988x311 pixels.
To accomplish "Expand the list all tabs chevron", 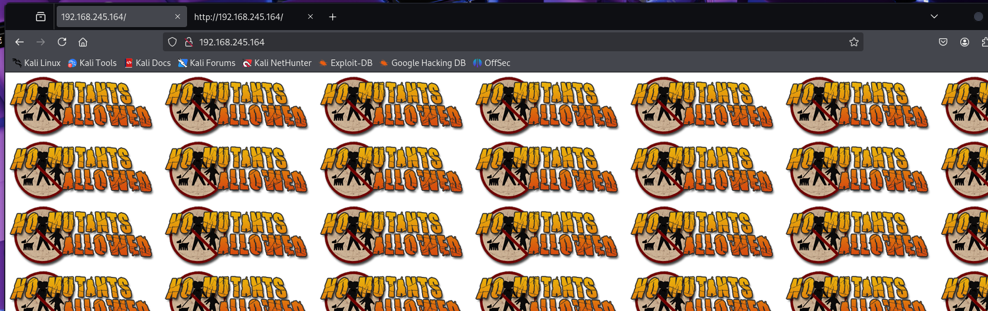I will pos(934,16).
